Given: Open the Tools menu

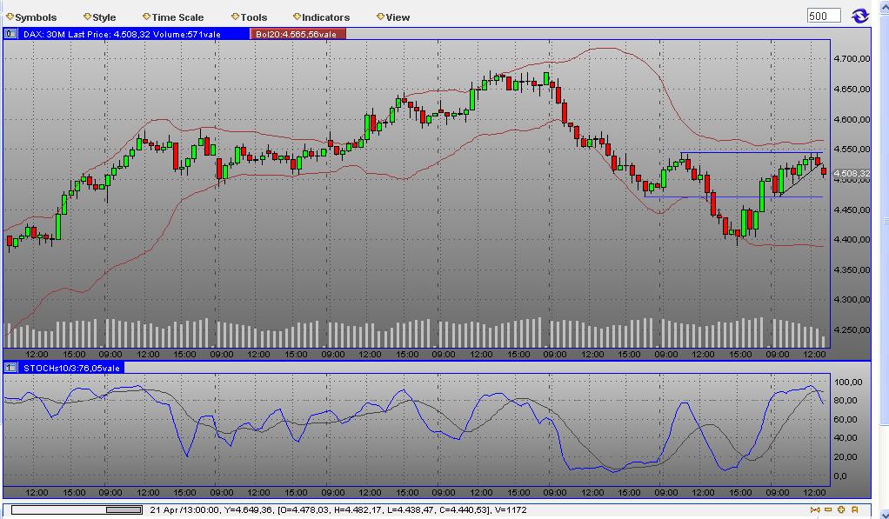Looking at the screenshot, I should tap(252, 16).
